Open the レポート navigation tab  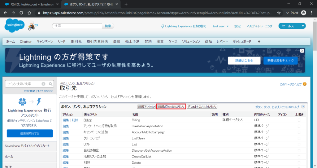point(222,41)
